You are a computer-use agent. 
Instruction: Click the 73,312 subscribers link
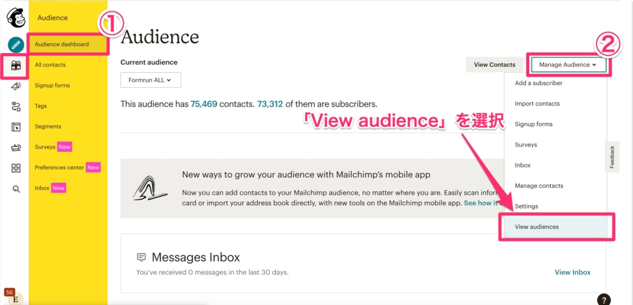[x=270, y=104]
